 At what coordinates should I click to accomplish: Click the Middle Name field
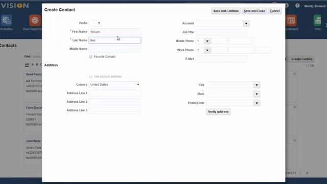pyautogui.click(x=115, y=49)
